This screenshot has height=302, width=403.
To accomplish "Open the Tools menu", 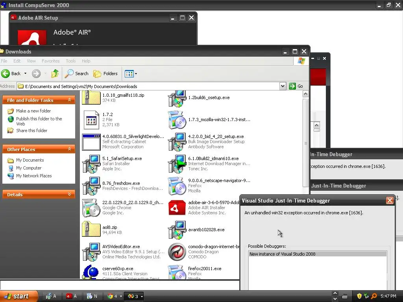I will pos(71,61).
